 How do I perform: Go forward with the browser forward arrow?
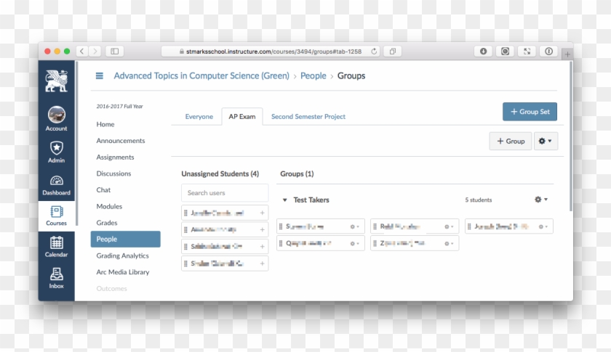pos(95,52)
